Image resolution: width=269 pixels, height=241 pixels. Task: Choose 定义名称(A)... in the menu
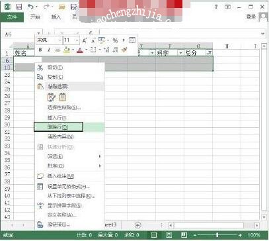click(x=69, y=215)
